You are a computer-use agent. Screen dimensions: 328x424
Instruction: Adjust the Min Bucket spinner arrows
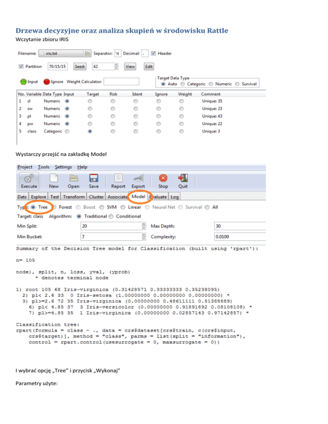click(143, 236)
